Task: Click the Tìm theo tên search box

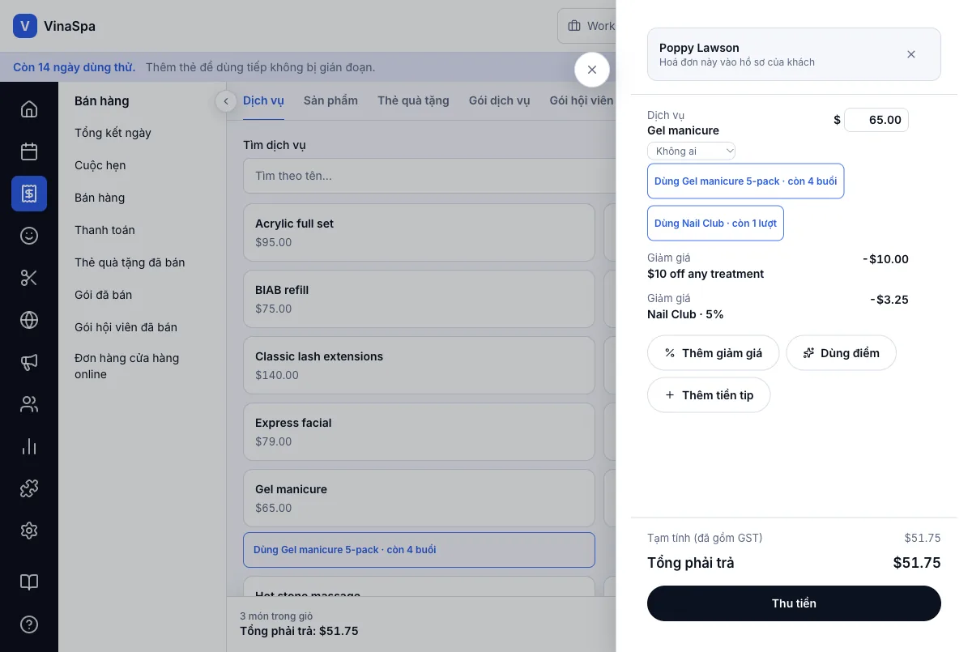Action: 429,176
